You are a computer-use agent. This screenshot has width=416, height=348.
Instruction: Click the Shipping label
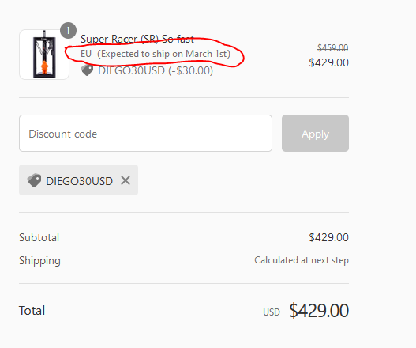pyautogui.click(x=39, y=261)
